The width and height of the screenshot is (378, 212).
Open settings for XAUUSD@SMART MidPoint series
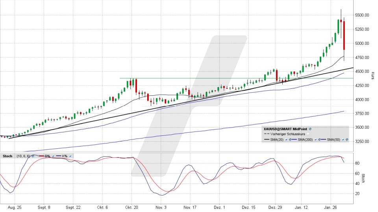point(310,128)
